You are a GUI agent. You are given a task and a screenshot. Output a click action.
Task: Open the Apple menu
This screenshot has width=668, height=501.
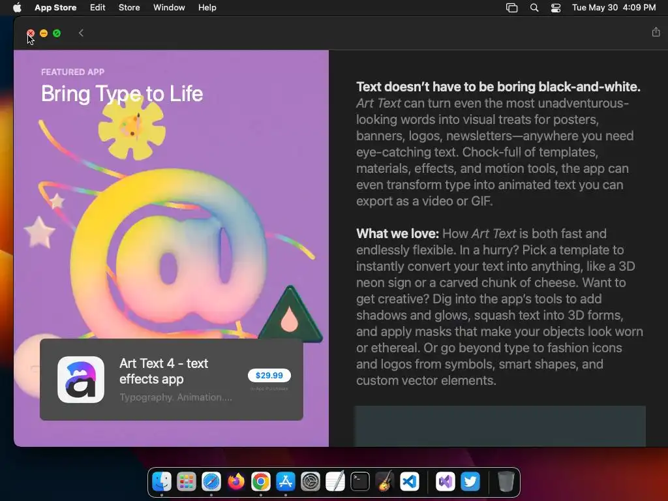tap(17, 8)
